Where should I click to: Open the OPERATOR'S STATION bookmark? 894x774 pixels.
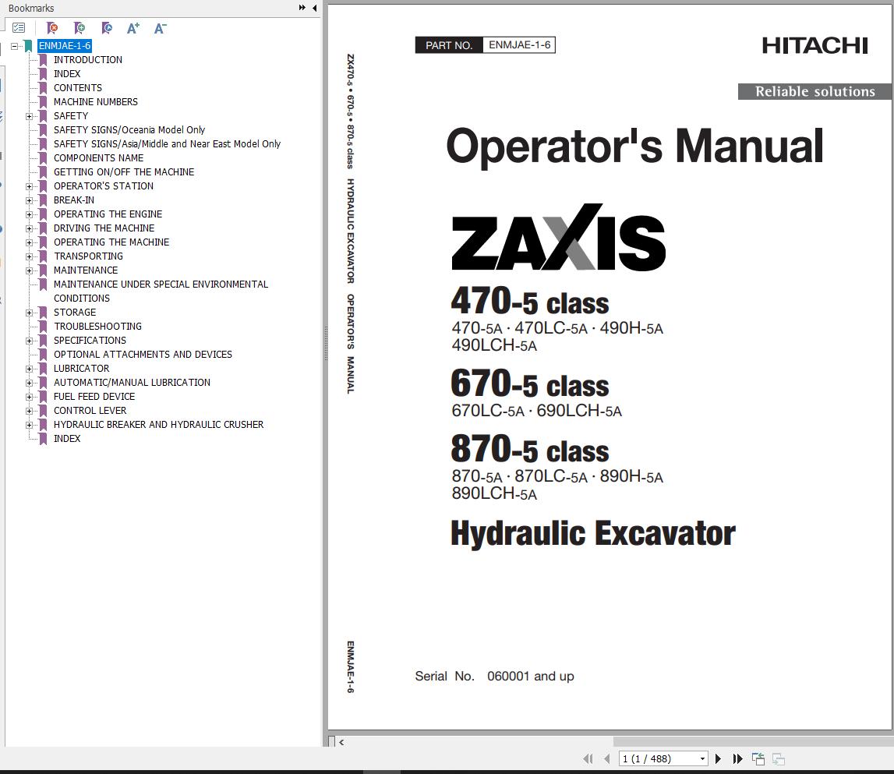pos(104,186)
